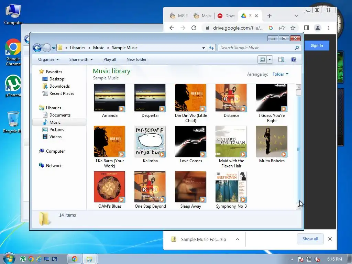Image resolution: width=352 pixels, height=264 pixels.
Task: Open Explorer help icon
Action: click(x=294, y=59)
